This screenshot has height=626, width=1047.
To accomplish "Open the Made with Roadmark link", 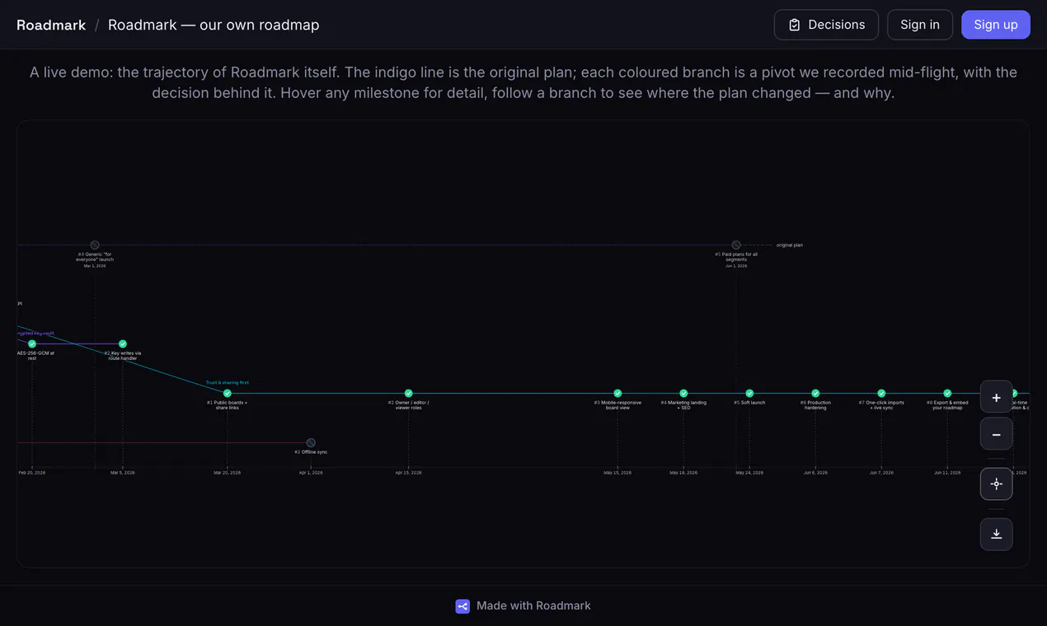I will (523, 606).
